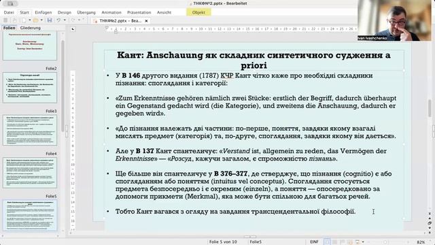The width and height of the screenshot is (435, 245).
Task: Select the first slide thumbnail
Action: [x=30, y=46]
